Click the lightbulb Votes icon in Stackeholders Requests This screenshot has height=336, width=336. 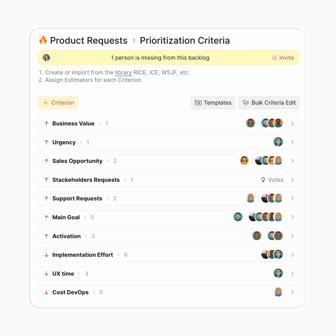[x=263, y=180]
